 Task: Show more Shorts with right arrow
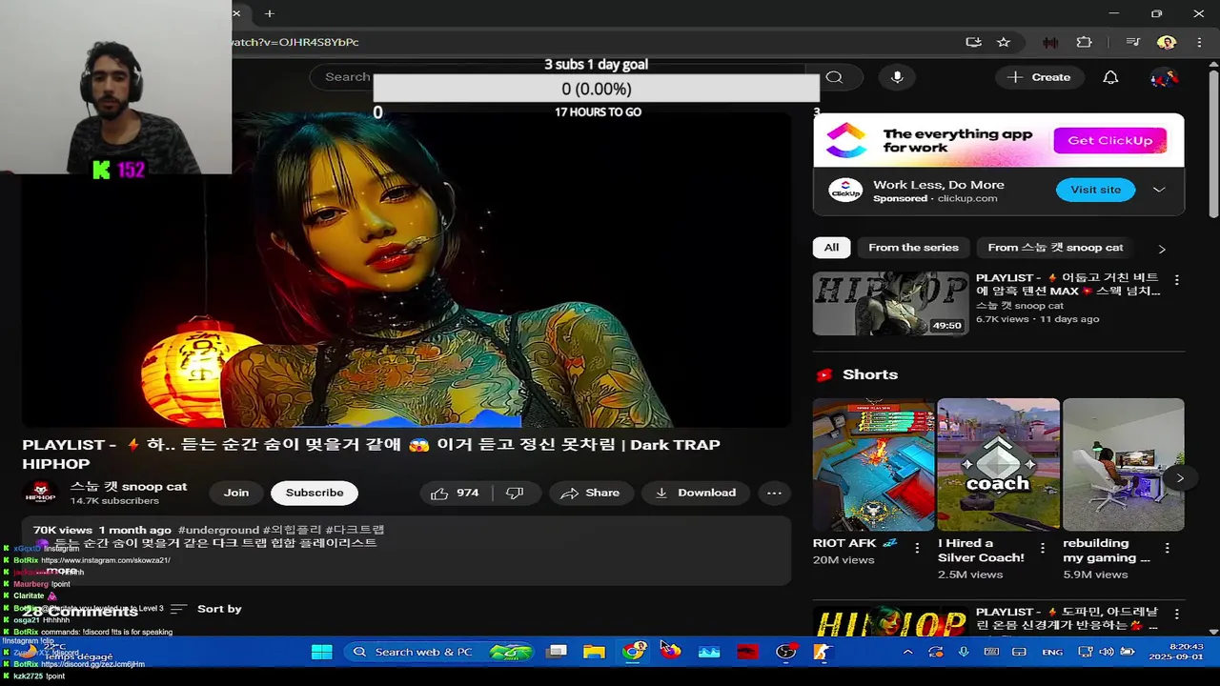pyautogui.click(x=1180, y=478)
